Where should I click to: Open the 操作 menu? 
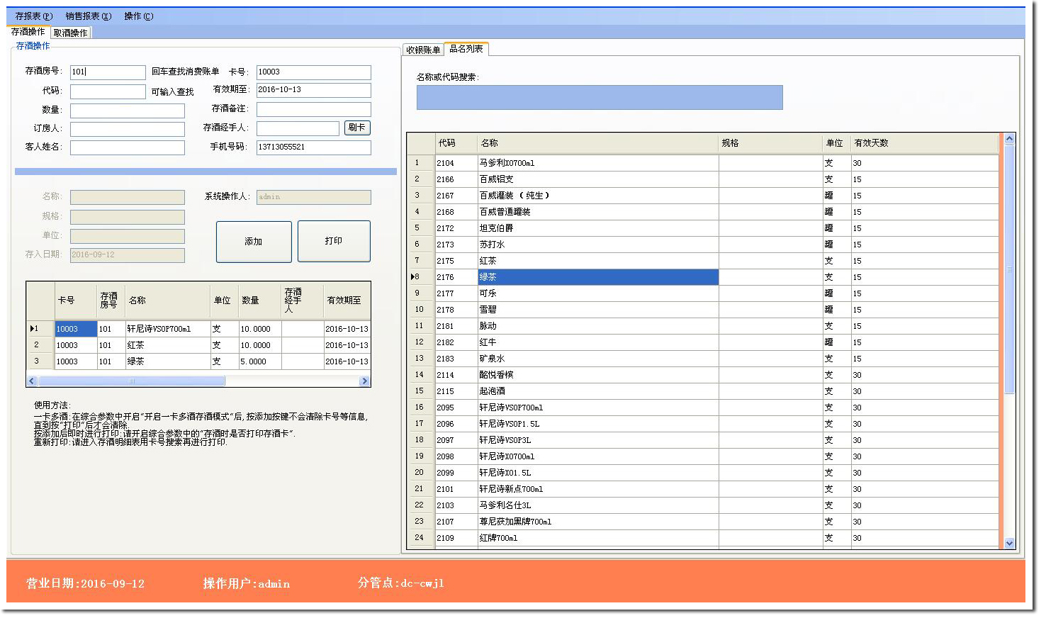(138, 16)
